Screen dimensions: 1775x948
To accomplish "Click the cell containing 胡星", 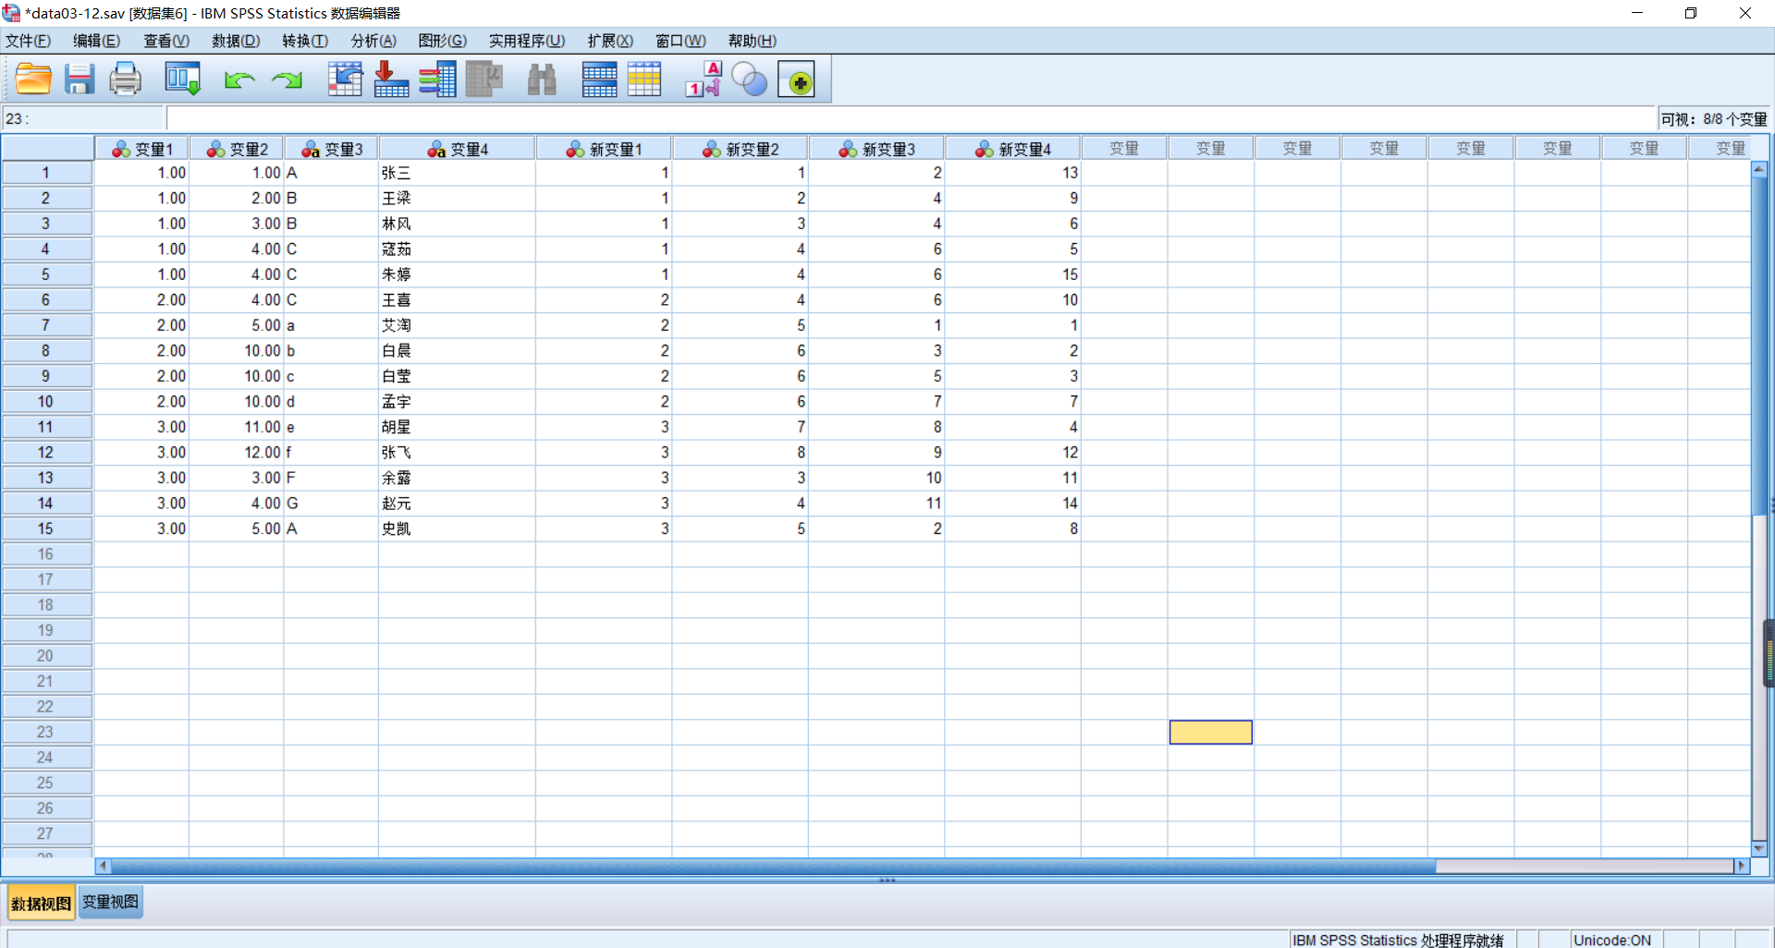I will coord(457,427).
